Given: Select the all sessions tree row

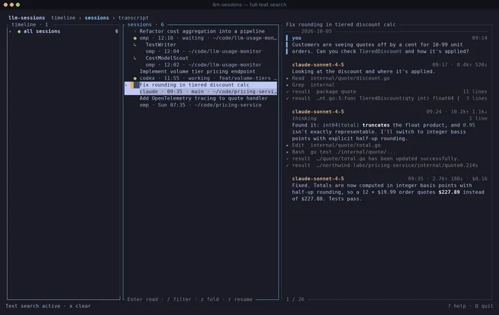Looking at the screenshot, I should 64,31.
